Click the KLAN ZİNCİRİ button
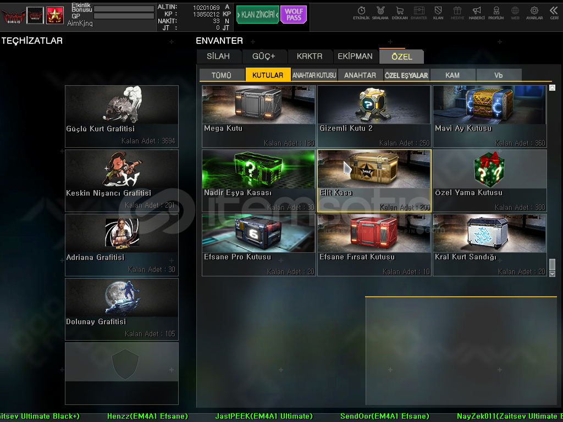 (x=258, y=14)
